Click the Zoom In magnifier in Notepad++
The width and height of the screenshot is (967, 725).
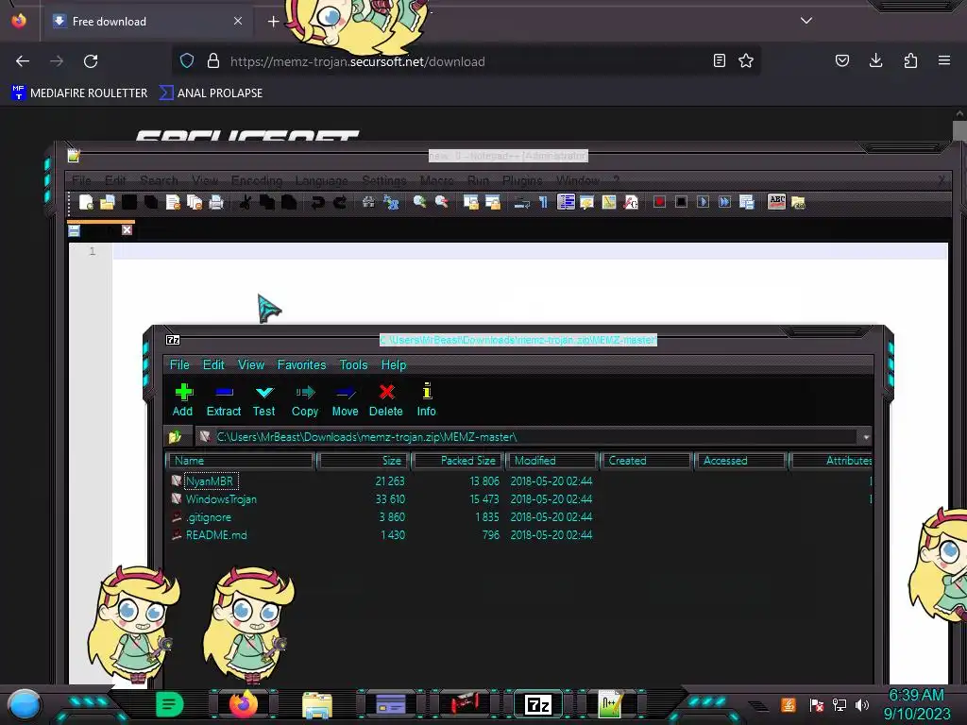419,202
